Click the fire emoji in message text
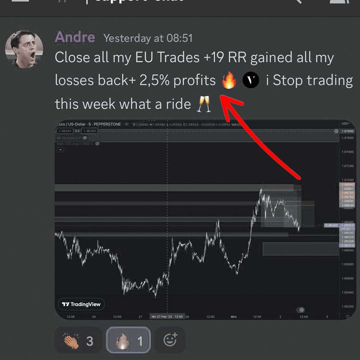The height and width of the screenshot is (360, 360). (229, 80)
